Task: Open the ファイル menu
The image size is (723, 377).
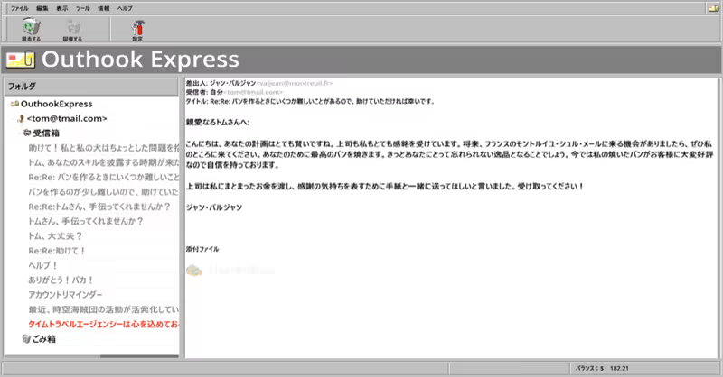Action: click(19, 7)
